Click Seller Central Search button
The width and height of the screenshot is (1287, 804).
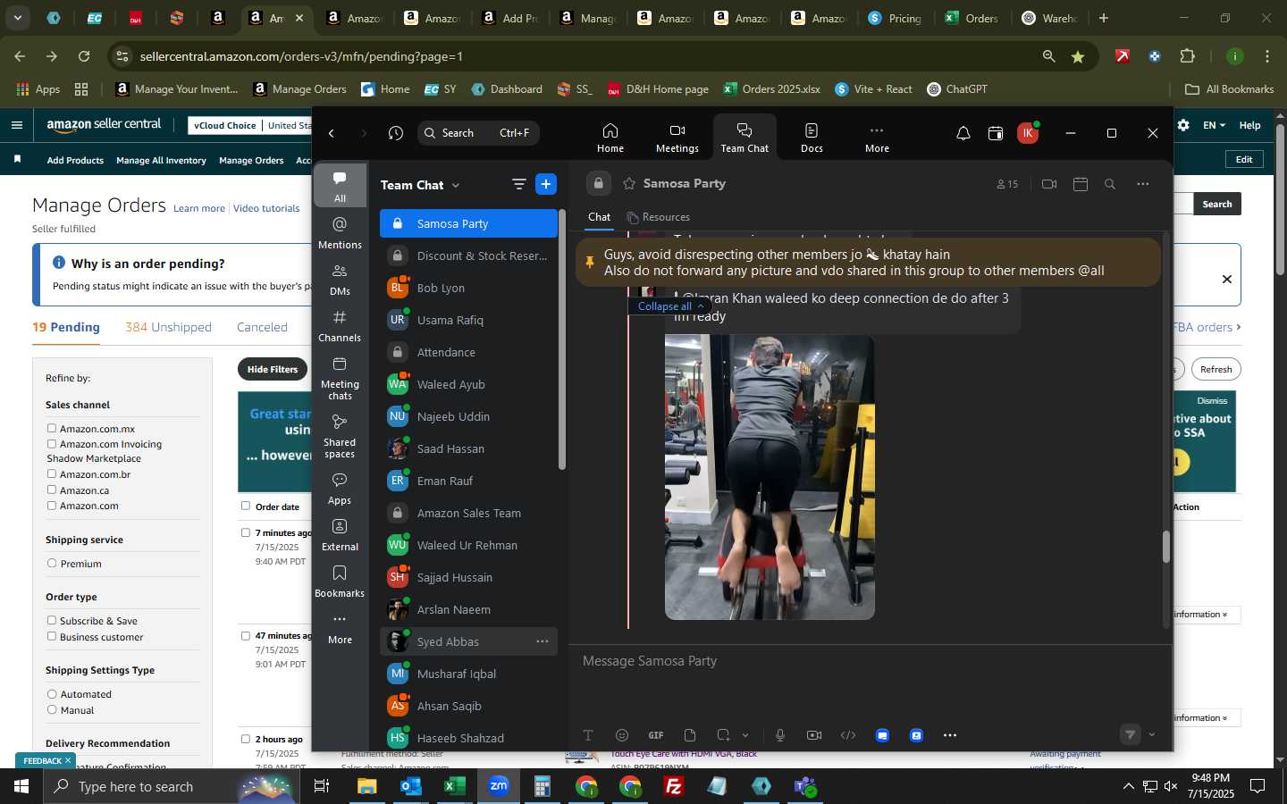click(1216, 204)
